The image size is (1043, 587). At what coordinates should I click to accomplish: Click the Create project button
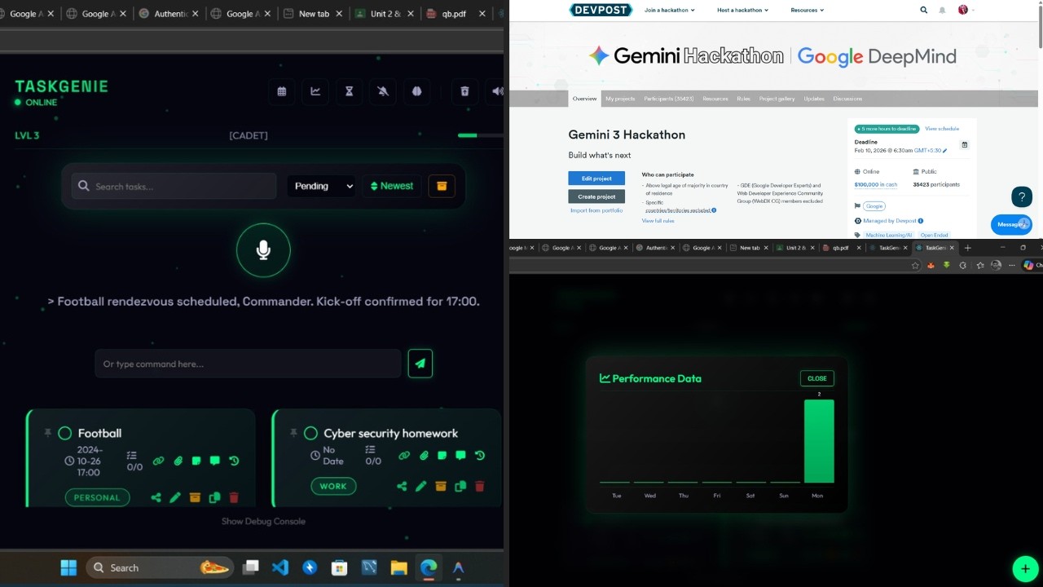(x=596, y=196)
